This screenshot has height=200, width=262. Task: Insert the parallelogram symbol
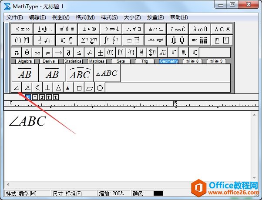coord(89,87)
